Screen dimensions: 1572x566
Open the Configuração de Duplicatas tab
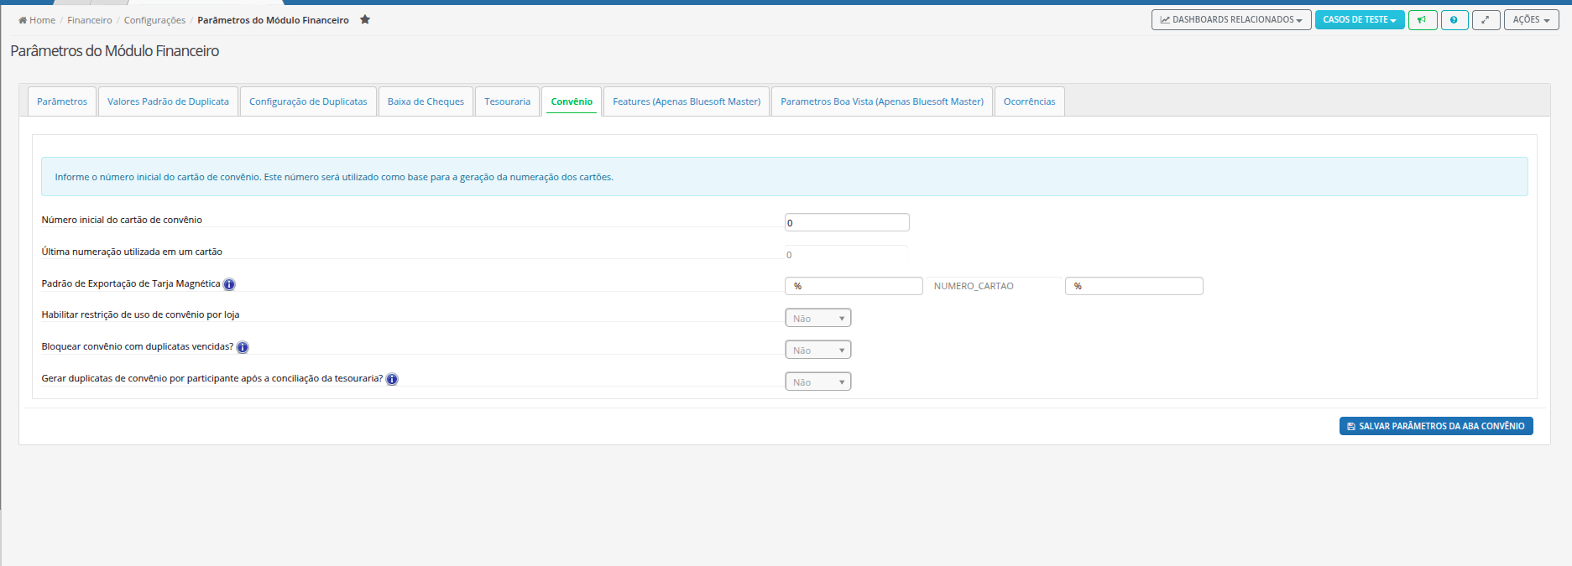[x=308, y=101]
